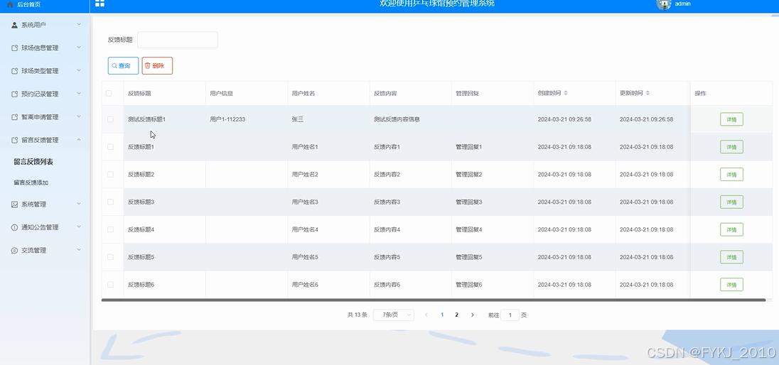Screen dimensions: 779x365
Task: Check the row 反馈标题1 with 用户姓名1
Action: click(x=110, y=147)
